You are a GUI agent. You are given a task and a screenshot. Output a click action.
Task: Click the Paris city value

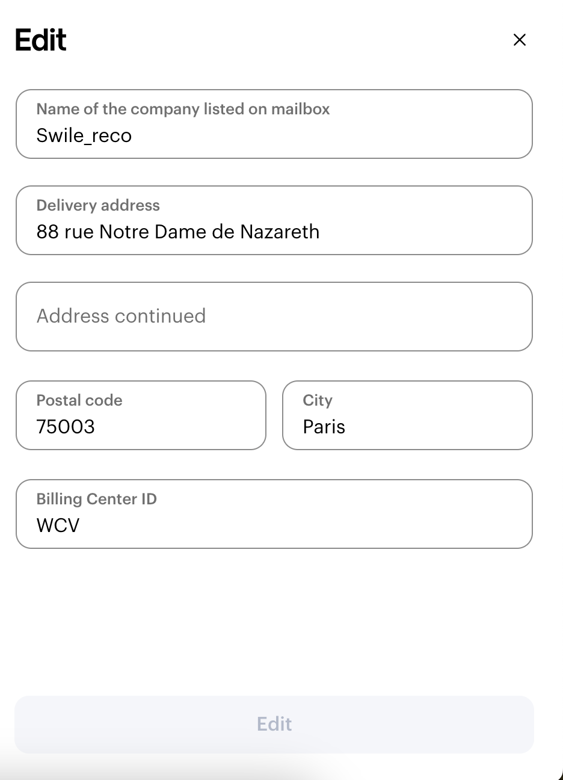tap(324, 427)
